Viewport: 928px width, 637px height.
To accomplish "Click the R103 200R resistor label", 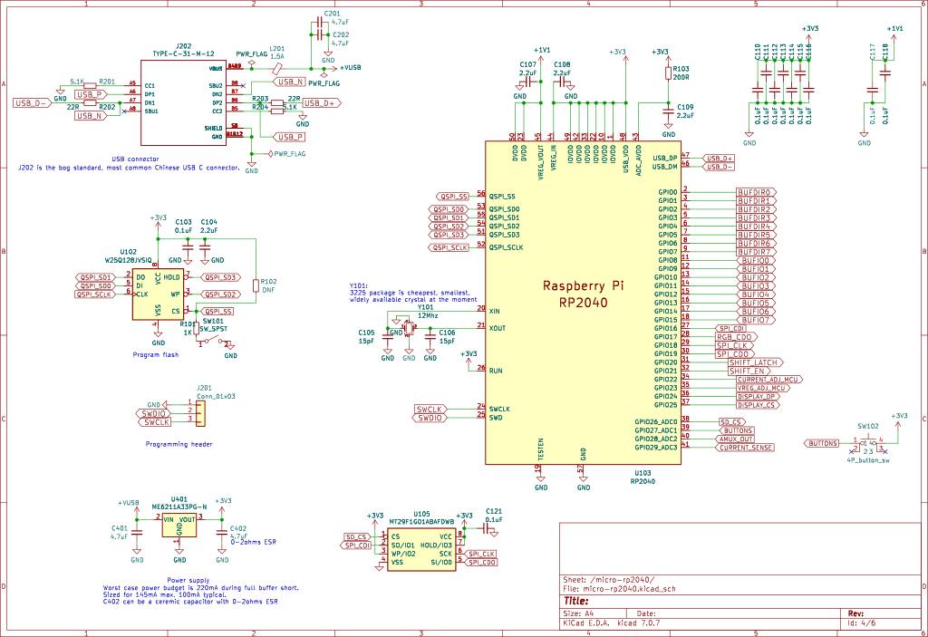I will coord(681,72).
